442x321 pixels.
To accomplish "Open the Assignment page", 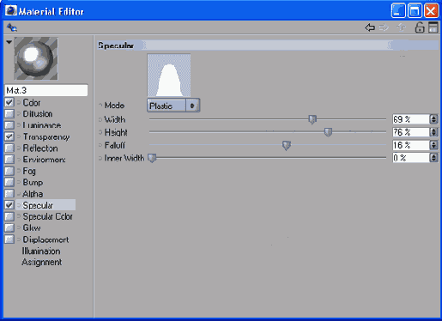I will [42, 262].
